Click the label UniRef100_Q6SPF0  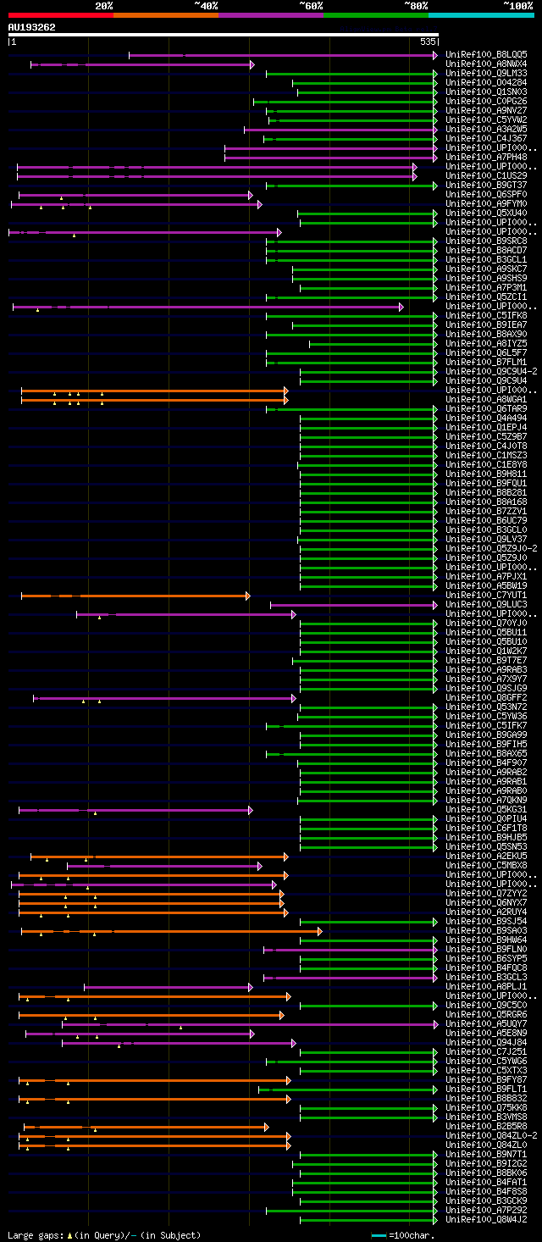486,195
